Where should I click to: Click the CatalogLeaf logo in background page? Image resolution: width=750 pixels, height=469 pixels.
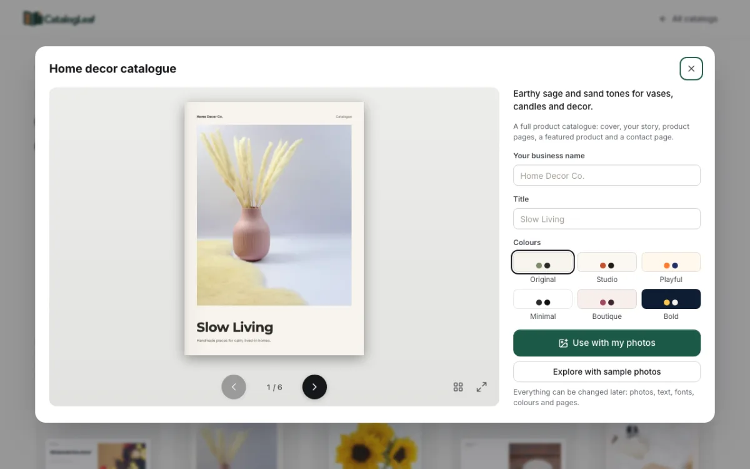pos(60,19)
